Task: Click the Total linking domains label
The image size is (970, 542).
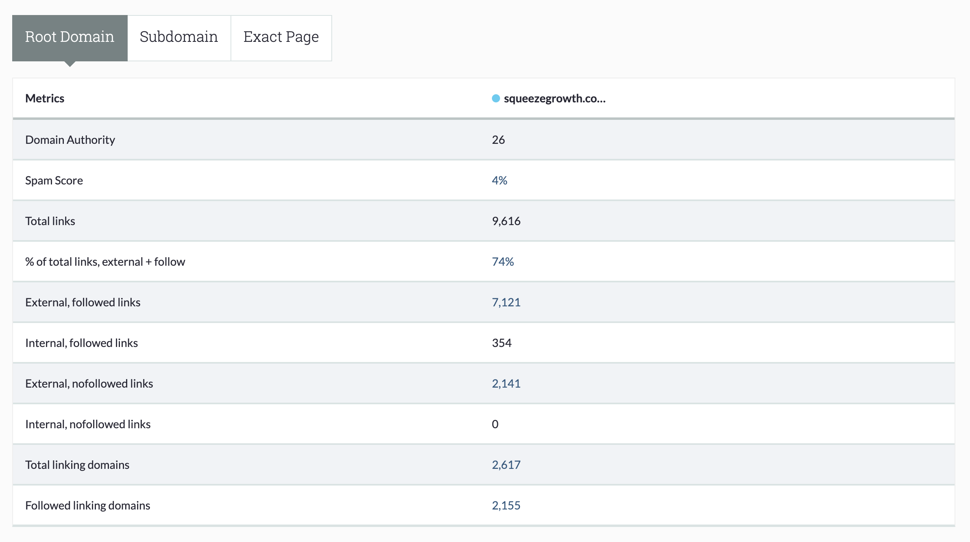Action: point(77,465)
